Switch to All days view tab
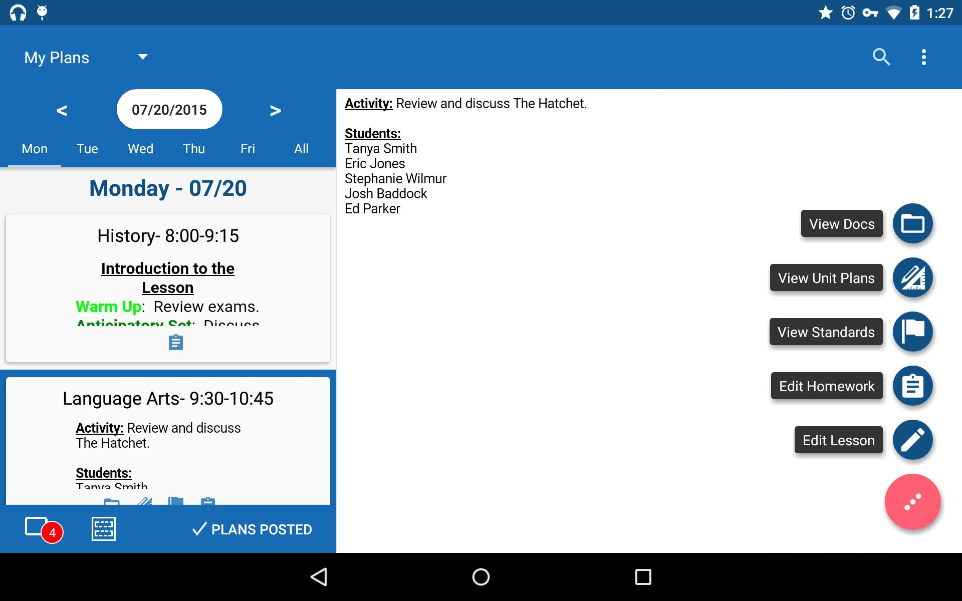 tap(300, 148)
